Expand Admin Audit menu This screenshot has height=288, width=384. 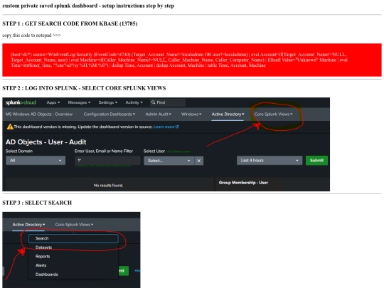[158, 114]
